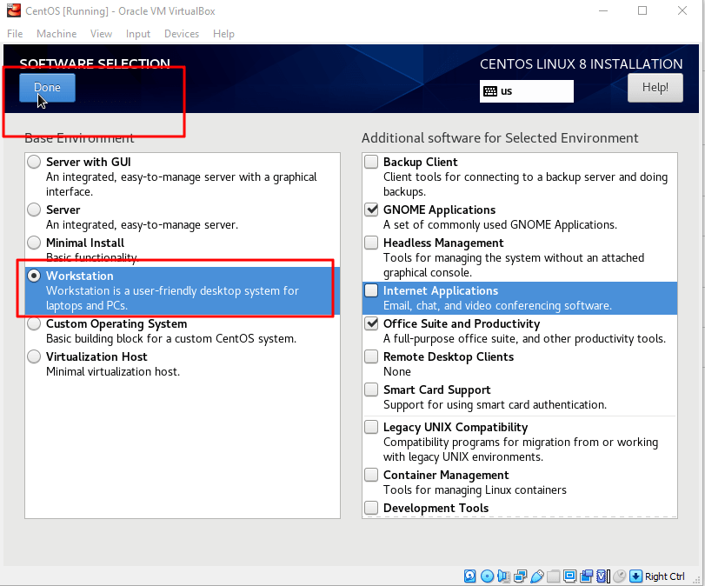Click the us keyboard layout field

point(527,91)
